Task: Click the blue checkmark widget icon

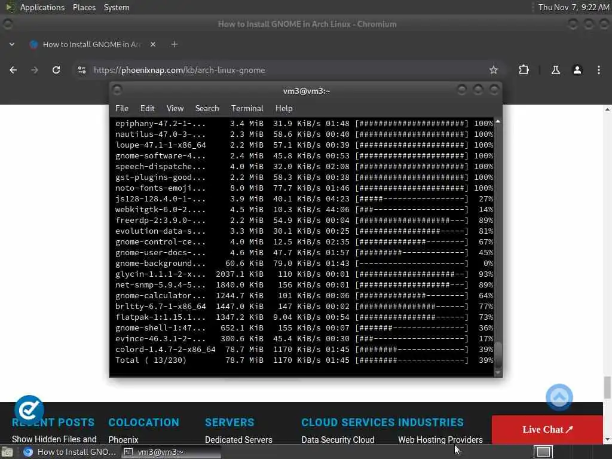Action: [x=29, y=410]
